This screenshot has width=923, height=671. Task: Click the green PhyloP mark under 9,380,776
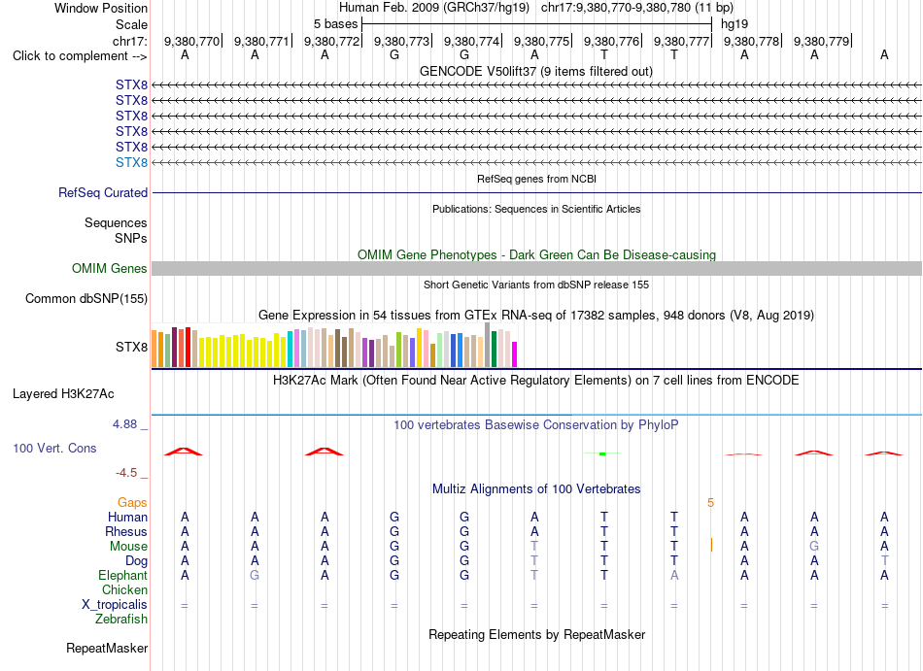coord(602,453)
